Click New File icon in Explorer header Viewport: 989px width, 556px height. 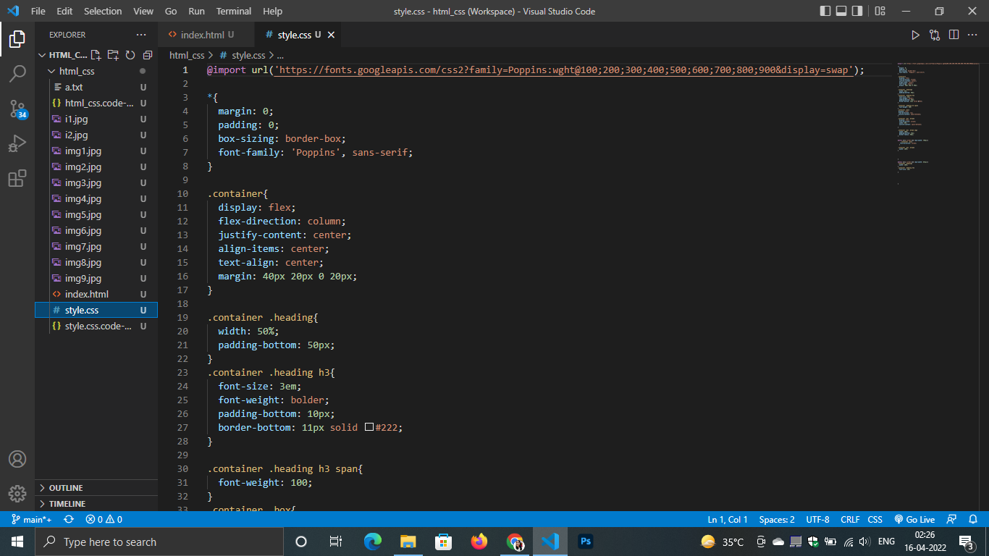pyautogui.click(x=96, y=55)
